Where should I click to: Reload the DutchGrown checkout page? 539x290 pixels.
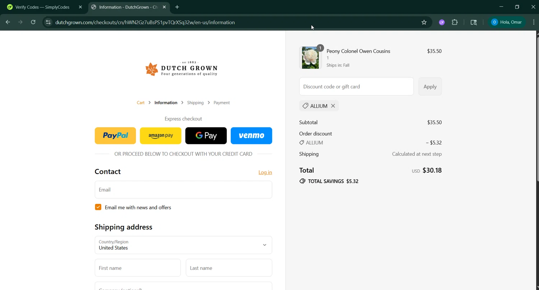(x=33, y=22)
